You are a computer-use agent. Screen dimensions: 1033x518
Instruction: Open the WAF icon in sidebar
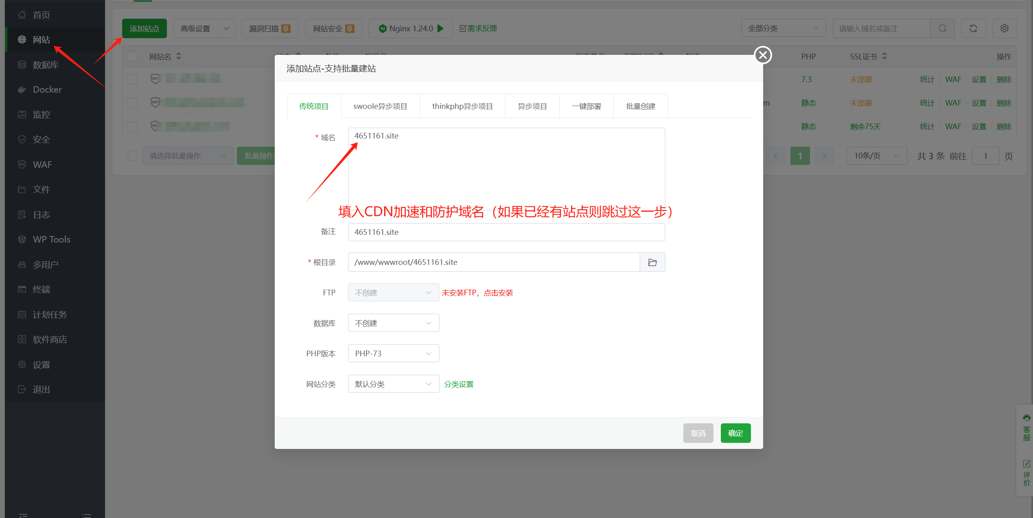22,165
